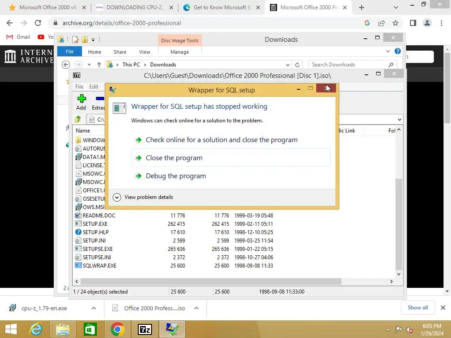Expand Office 2000 iso download options
451x338 pixels.
tap(196, 308)
